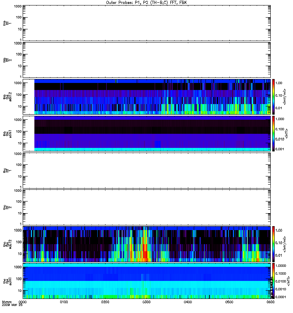The image size is (293, 313).
Task: Click the '0100' time axis label
Action: (64, 302)
